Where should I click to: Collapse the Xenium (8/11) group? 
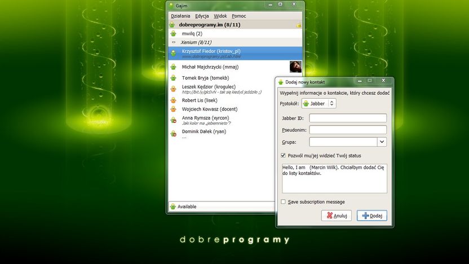(174, 42)
